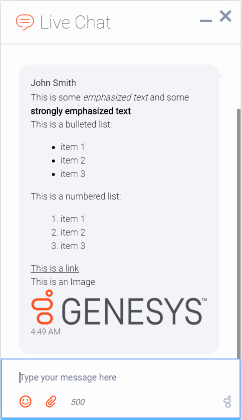242x420 pixels.
Task: Click the small Genesys icon beside input
Action: pos(228,401)
